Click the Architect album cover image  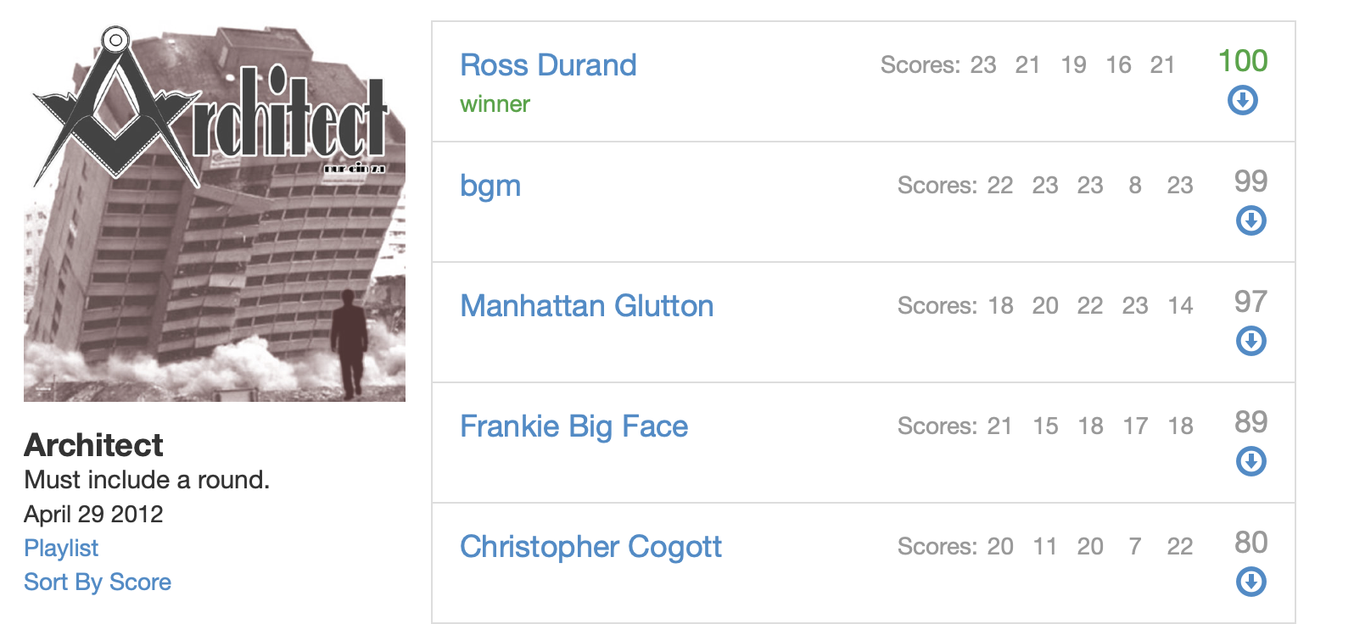215,213
